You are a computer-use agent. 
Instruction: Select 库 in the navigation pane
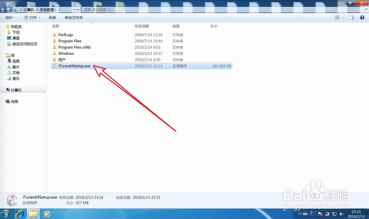pos(10,55)
